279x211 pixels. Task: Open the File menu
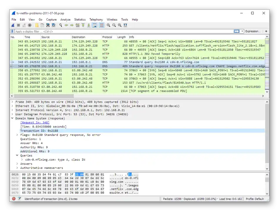pyautogui.click(x=14, y=20)
